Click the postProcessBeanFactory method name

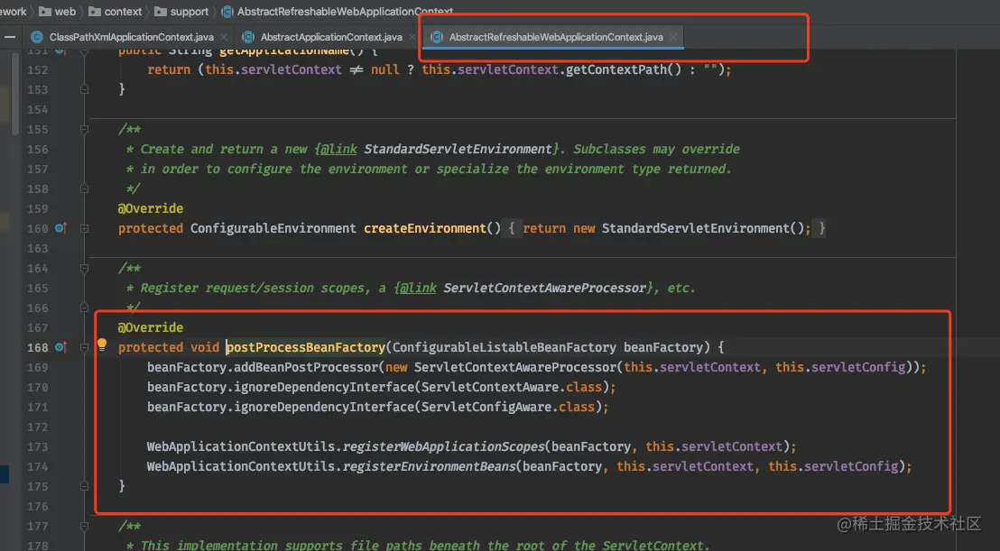click(305, 347)
